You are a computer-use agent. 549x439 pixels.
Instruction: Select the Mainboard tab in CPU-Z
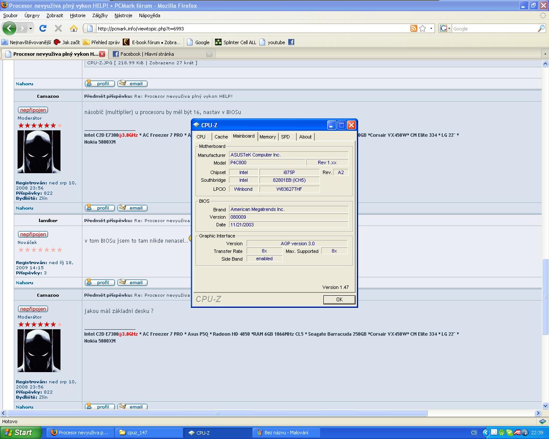pos(244,136)
